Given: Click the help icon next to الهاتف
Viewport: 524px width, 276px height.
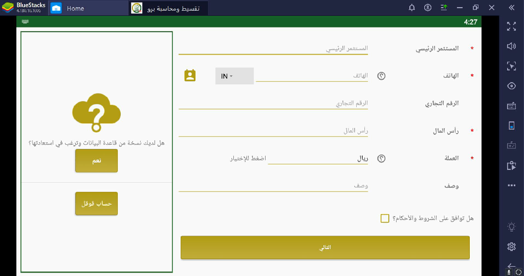Looking at the screenshot, I should click(x=381, y=76).
